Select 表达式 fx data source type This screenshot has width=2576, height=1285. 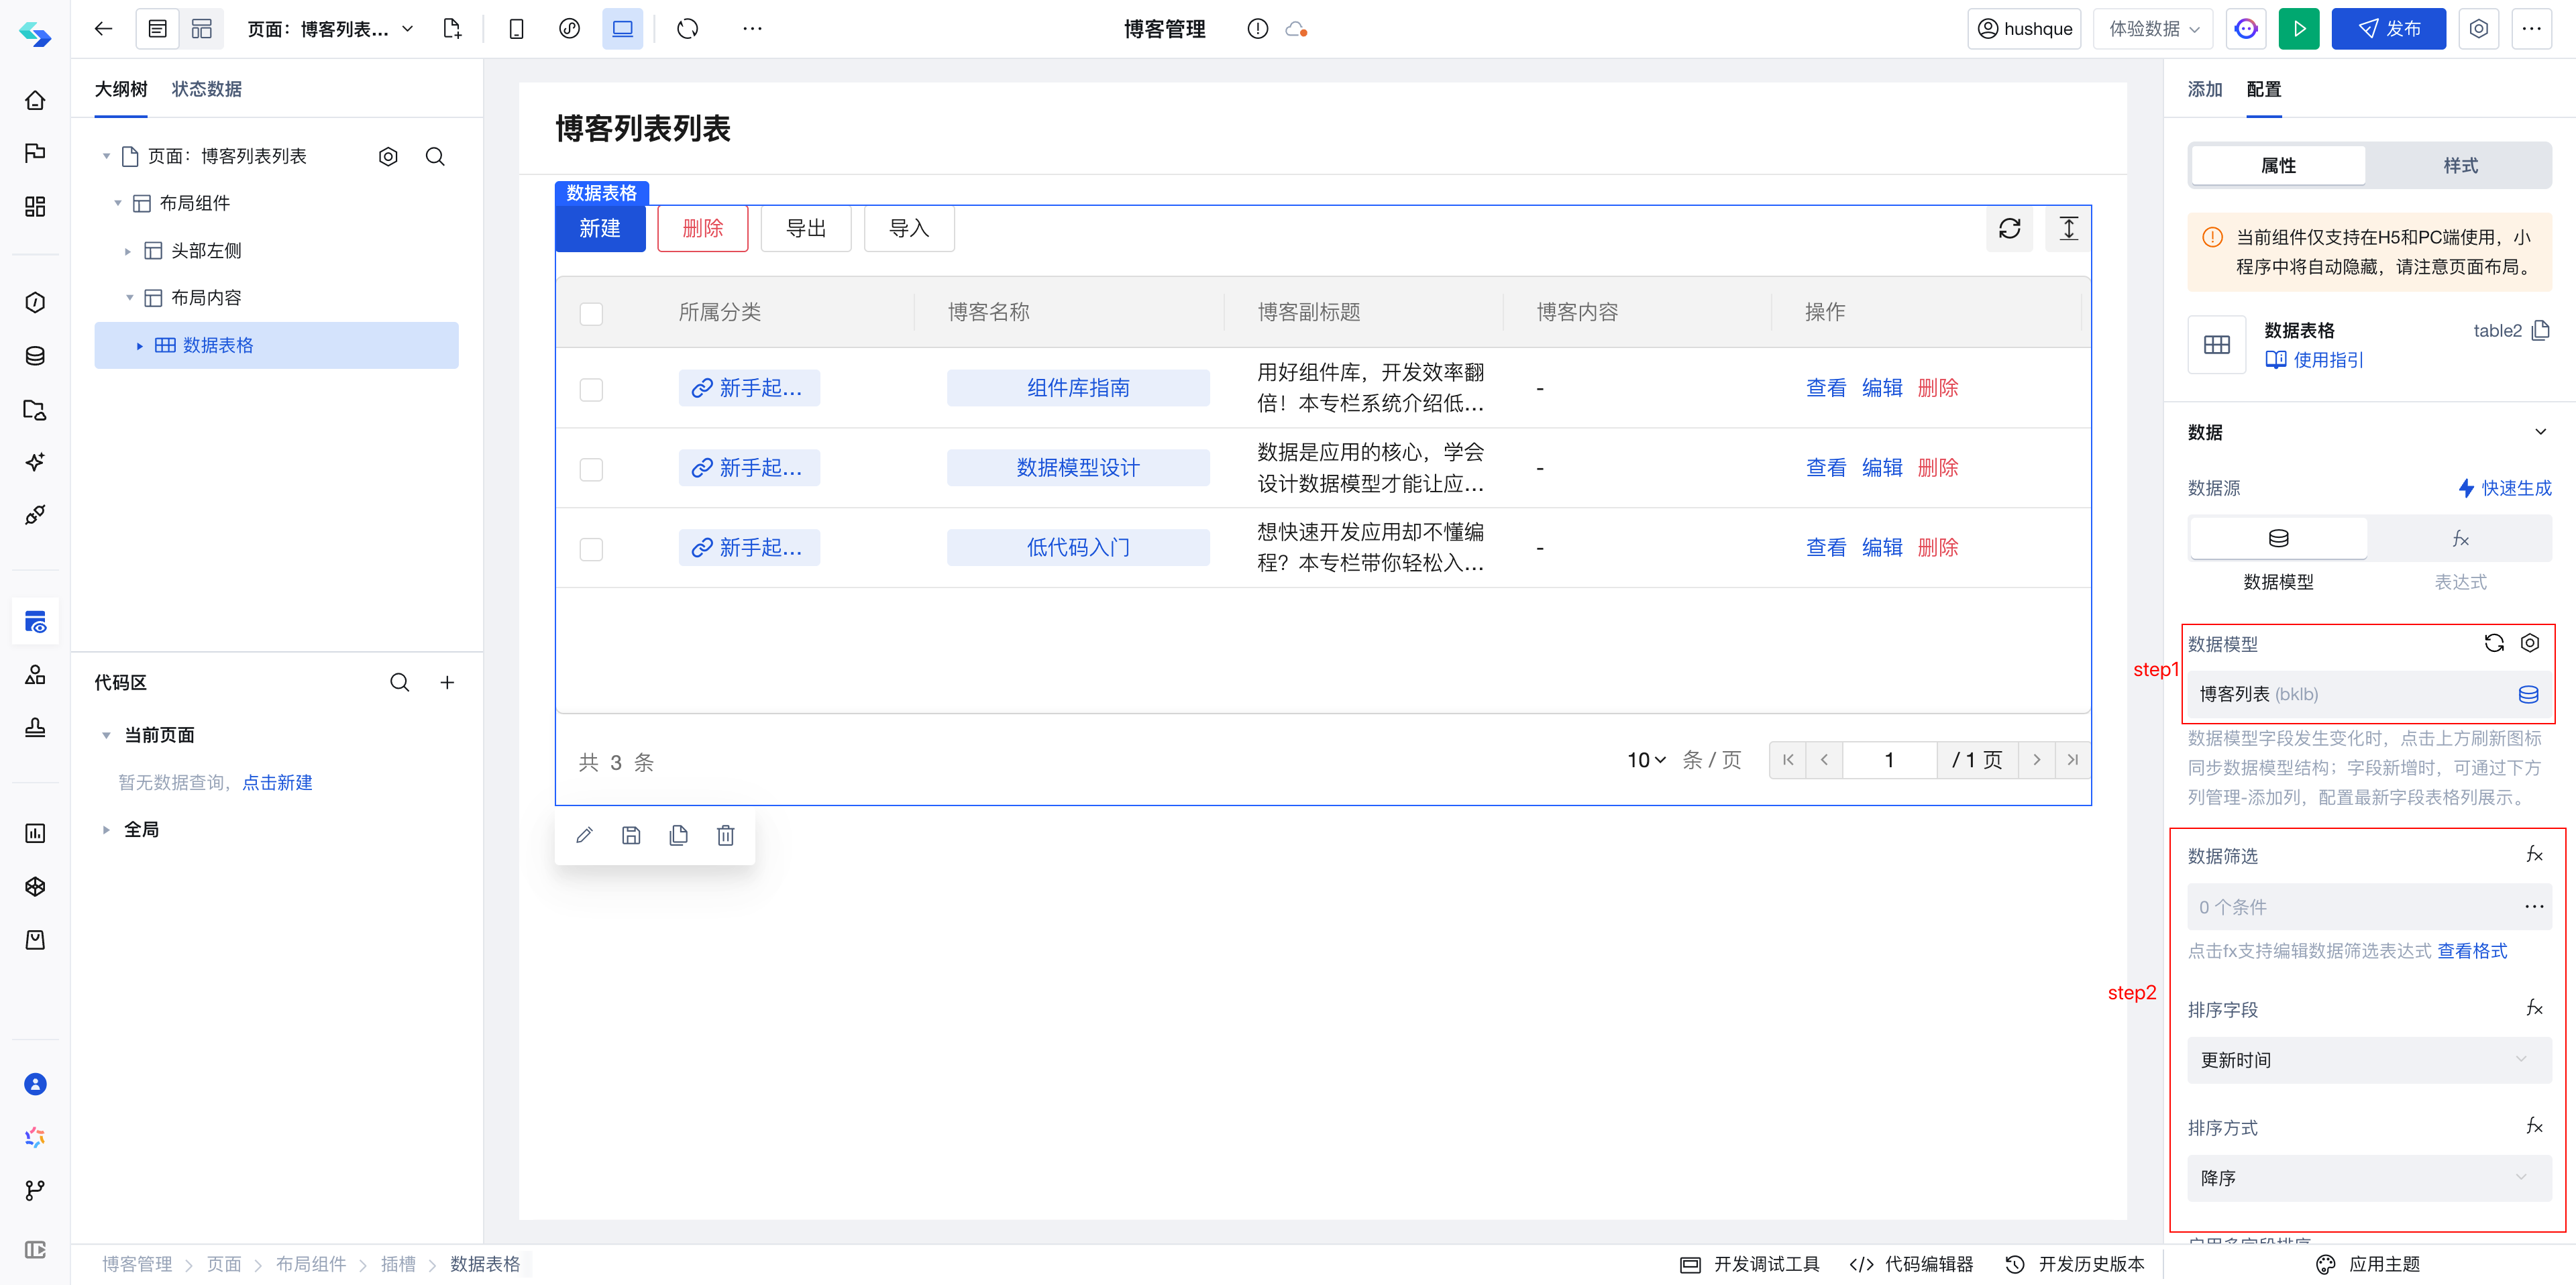point(2460,539)
